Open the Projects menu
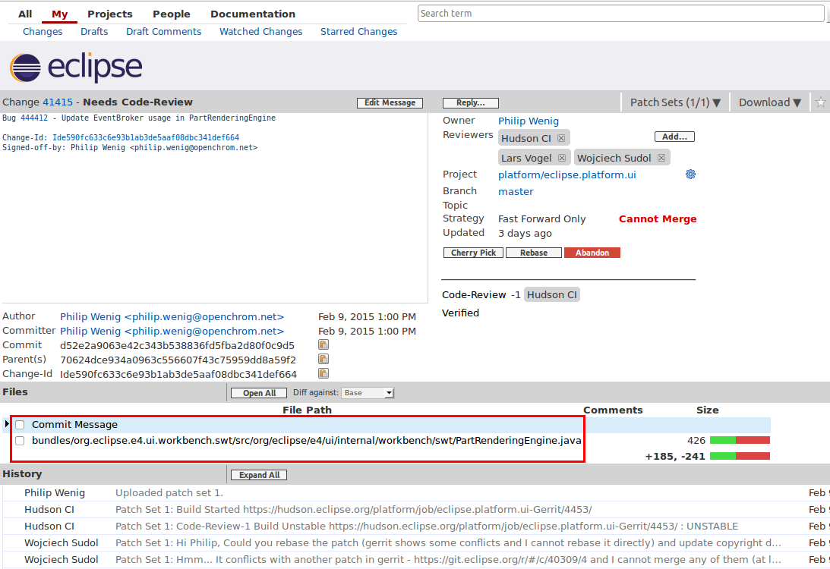Screen dimensions: 830x569 [110, 14]
